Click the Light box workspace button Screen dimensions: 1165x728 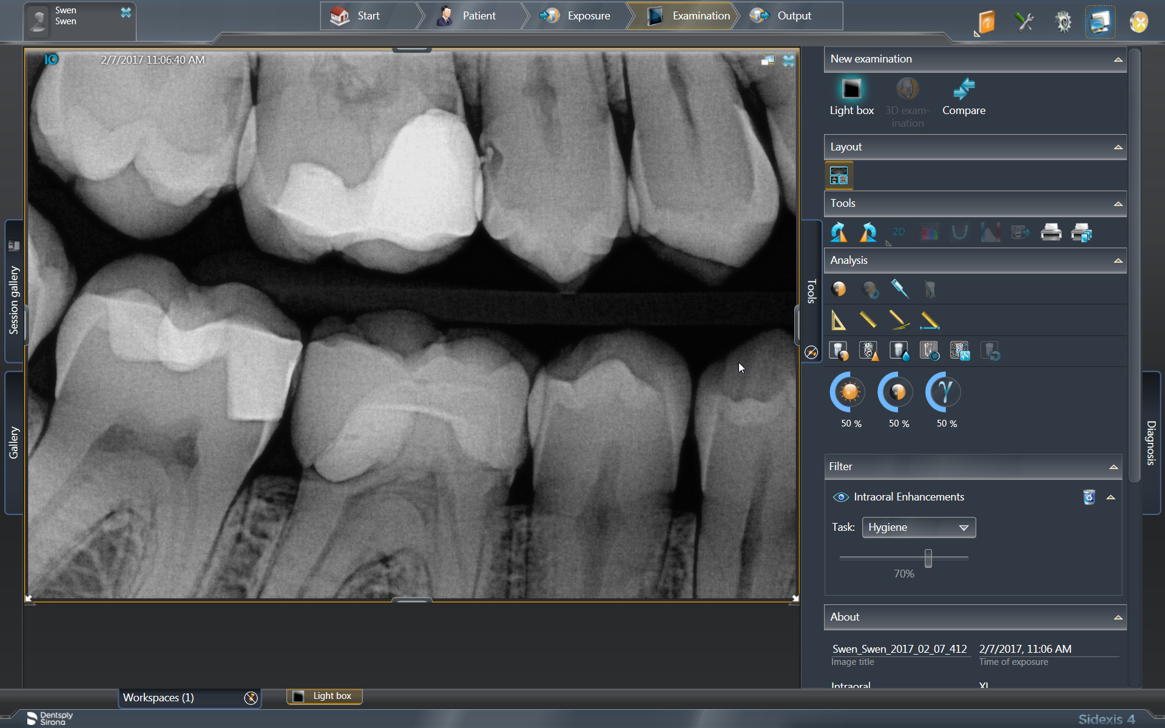tap(325, 696)
